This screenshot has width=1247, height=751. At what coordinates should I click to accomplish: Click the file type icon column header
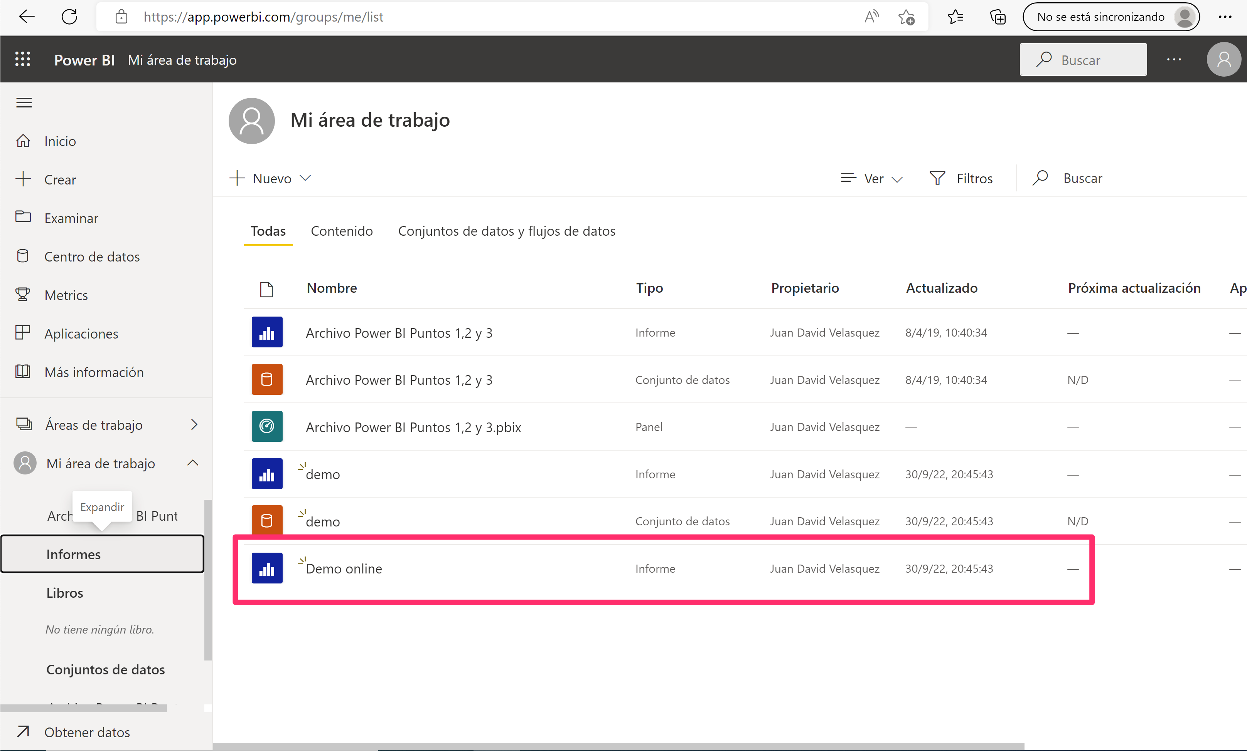(x=266, y=289)
